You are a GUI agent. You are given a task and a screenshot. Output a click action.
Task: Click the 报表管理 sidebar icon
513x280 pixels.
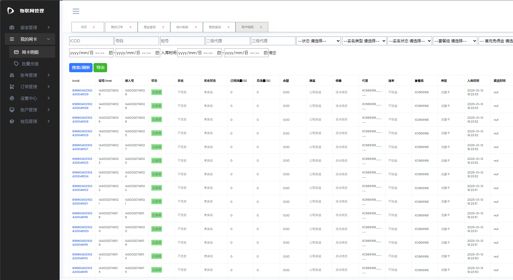pyautogui.click(x=12, y=28)
